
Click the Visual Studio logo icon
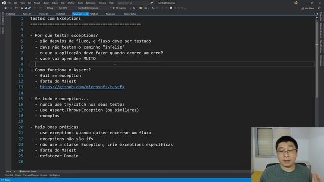point(4,3)
